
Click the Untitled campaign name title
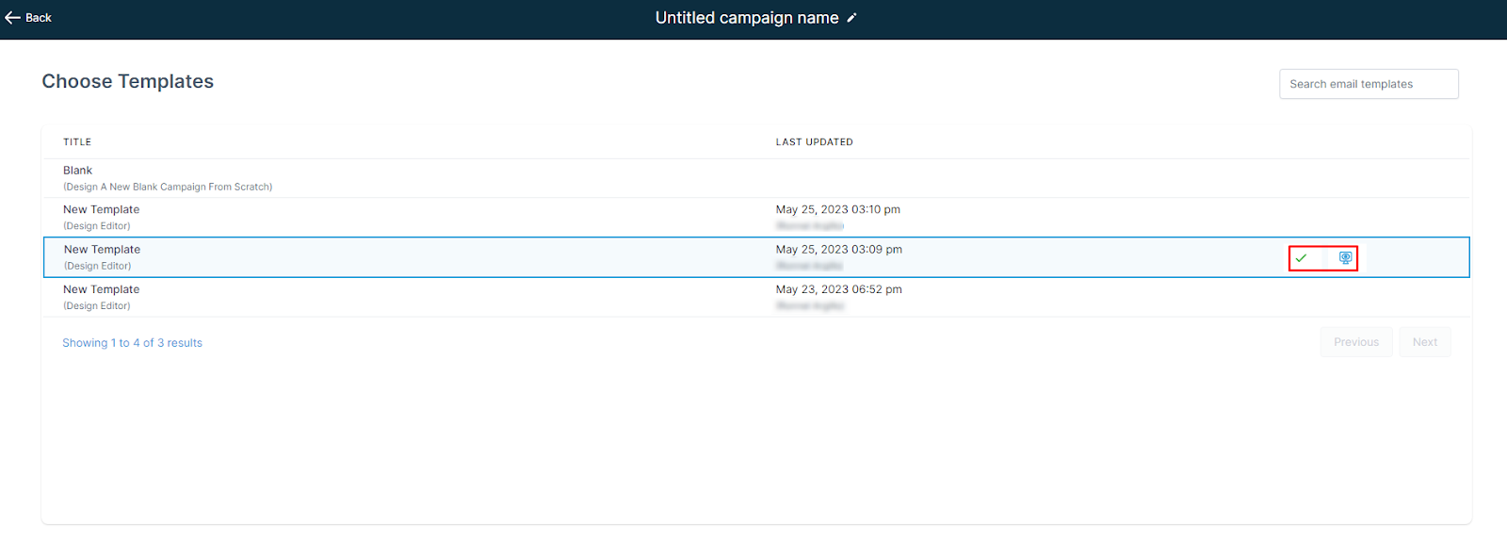pos(747,18)
